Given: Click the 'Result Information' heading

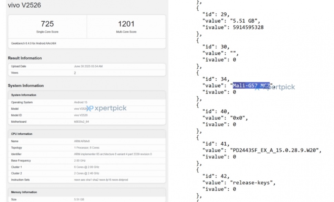Looking at the screenshot, I should point(25,58).
